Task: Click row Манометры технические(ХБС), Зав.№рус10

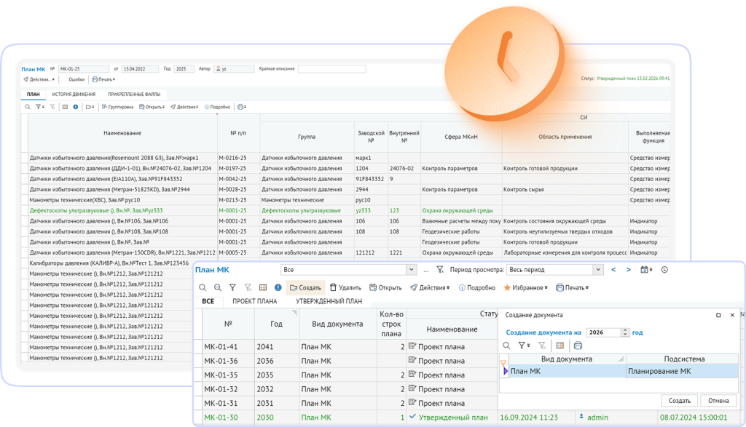Action: (x=345, y=200)
